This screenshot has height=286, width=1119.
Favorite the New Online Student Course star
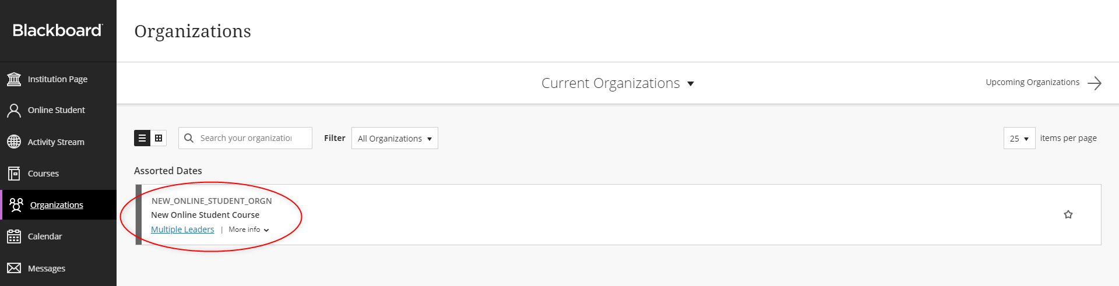pyautogui.click(x=1068, y=214)
